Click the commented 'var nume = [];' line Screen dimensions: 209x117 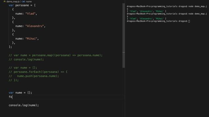[23, 68]
